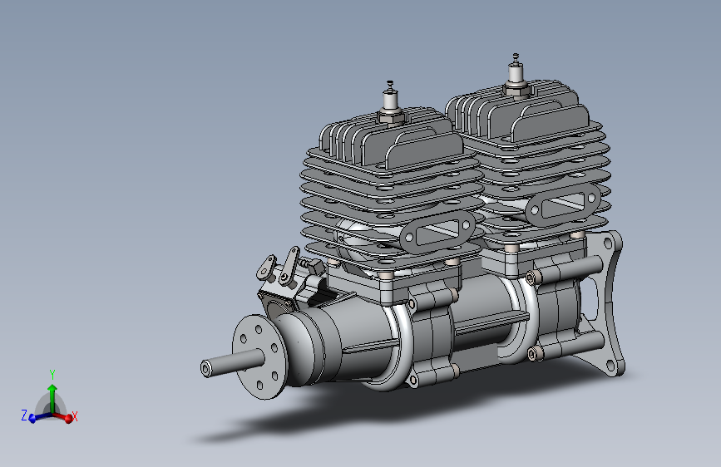The image size is (721, 467).
Task: Select the exhaust port flange on rear cylinder
Action: 563,204
